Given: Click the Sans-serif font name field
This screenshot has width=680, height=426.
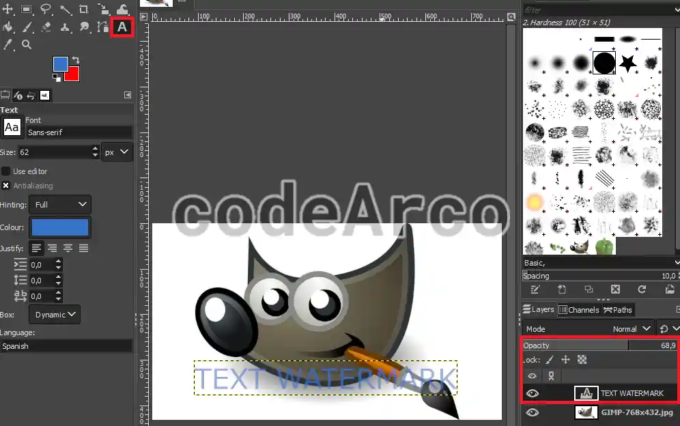Looking at the screenshot, I should click(x=79, y=132).
